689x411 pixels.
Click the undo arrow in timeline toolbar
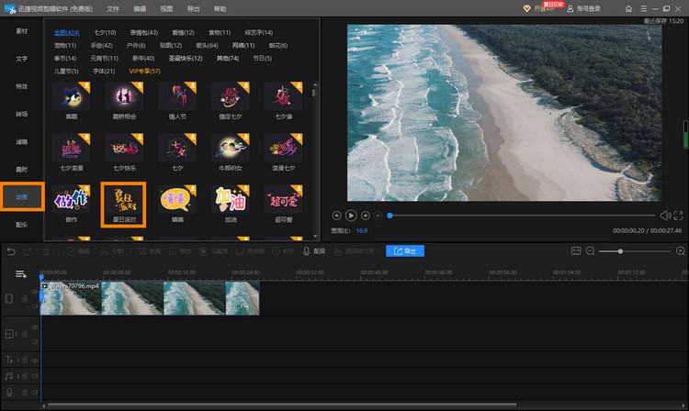(10, 250)
